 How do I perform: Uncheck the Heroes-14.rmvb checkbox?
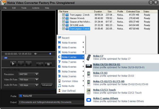[64, 18]
